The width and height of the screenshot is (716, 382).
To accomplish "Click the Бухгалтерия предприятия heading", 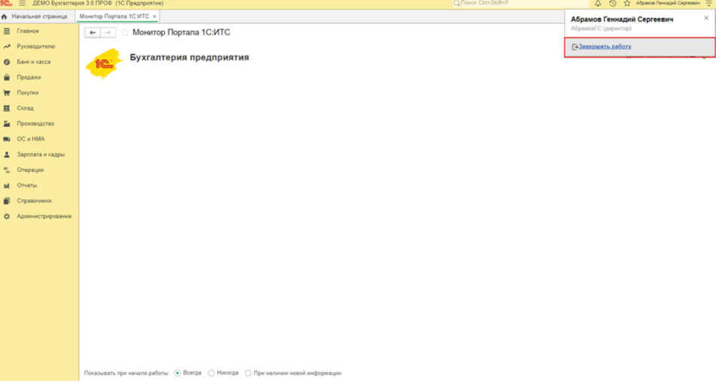I will (190, 57).
